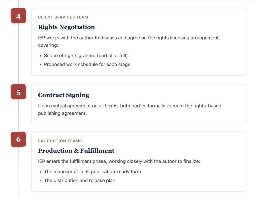Screen dimensions: 258x197
Task: Click the step 5 number badge
Action: (x=18, y=92)
